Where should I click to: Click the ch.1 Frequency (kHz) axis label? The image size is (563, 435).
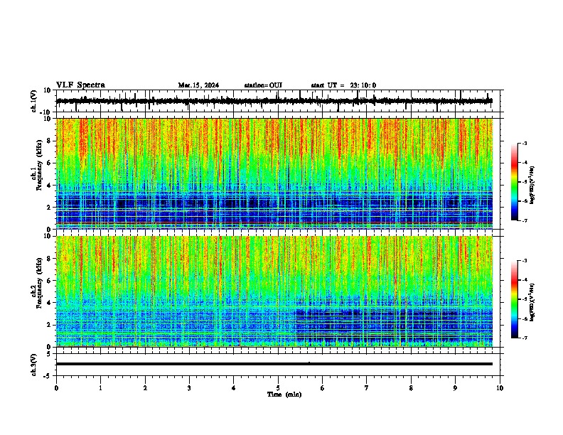(x=37, y=164)
